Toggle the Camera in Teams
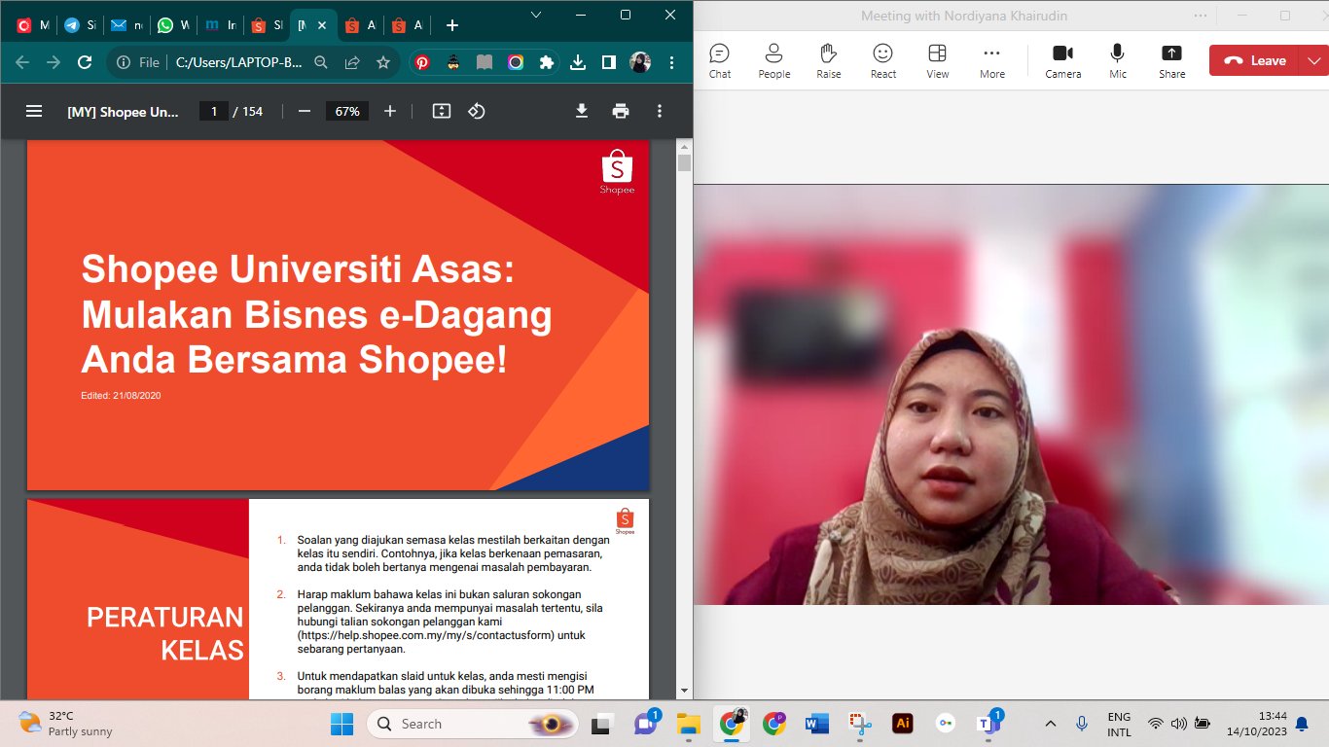The height and width of the screenshot is (747, 1329). 1063,60
